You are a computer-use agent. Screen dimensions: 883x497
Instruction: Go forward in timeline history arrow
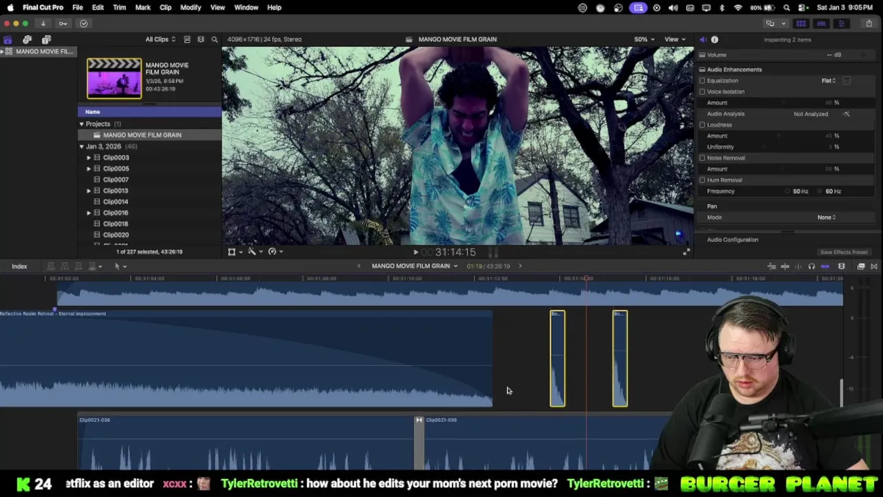(x=520, y=266)
